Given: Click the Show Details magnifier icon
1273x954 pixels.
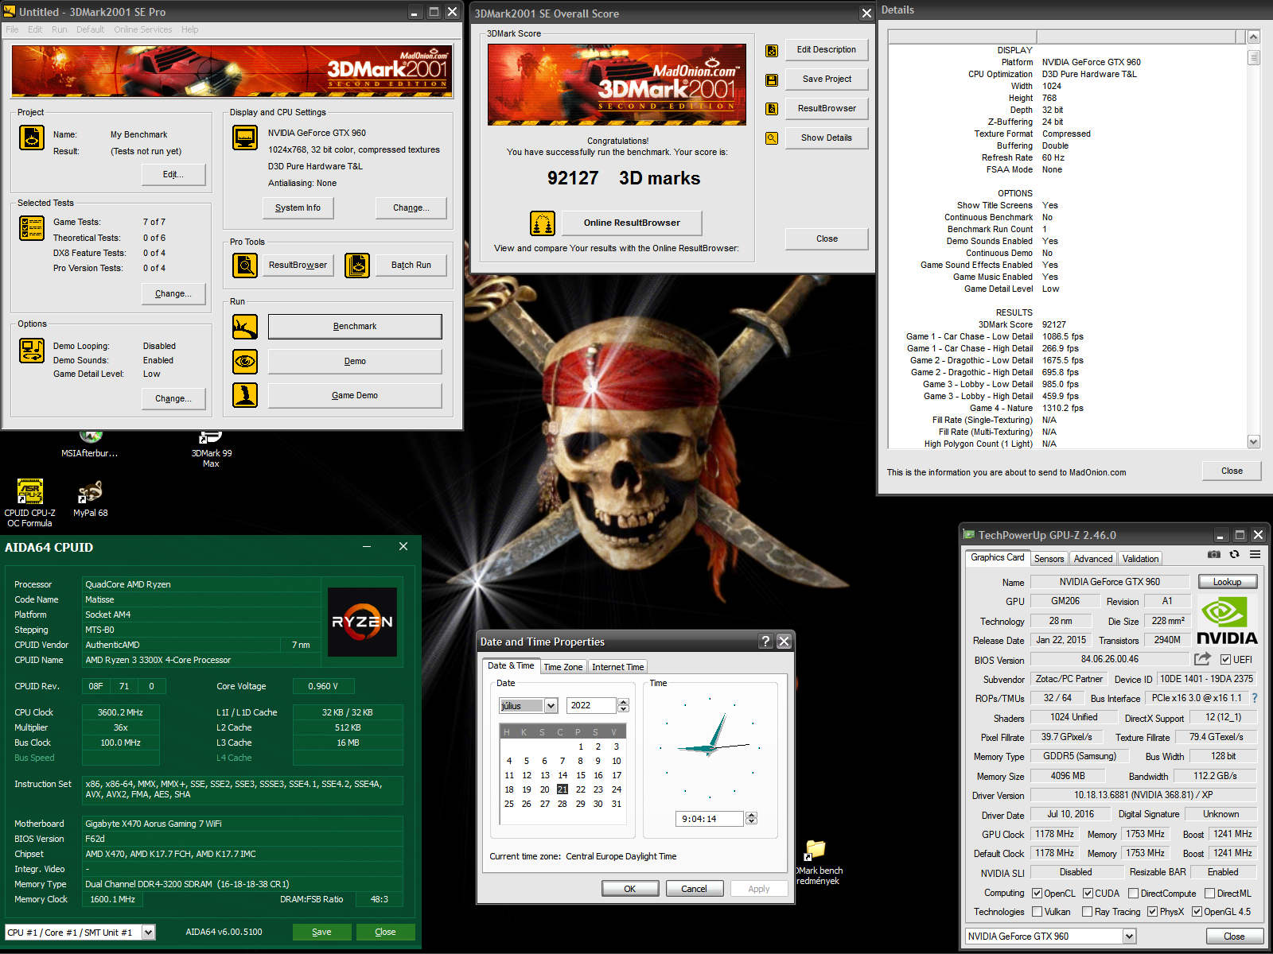Looking at the screenshot, I should 772,138.
